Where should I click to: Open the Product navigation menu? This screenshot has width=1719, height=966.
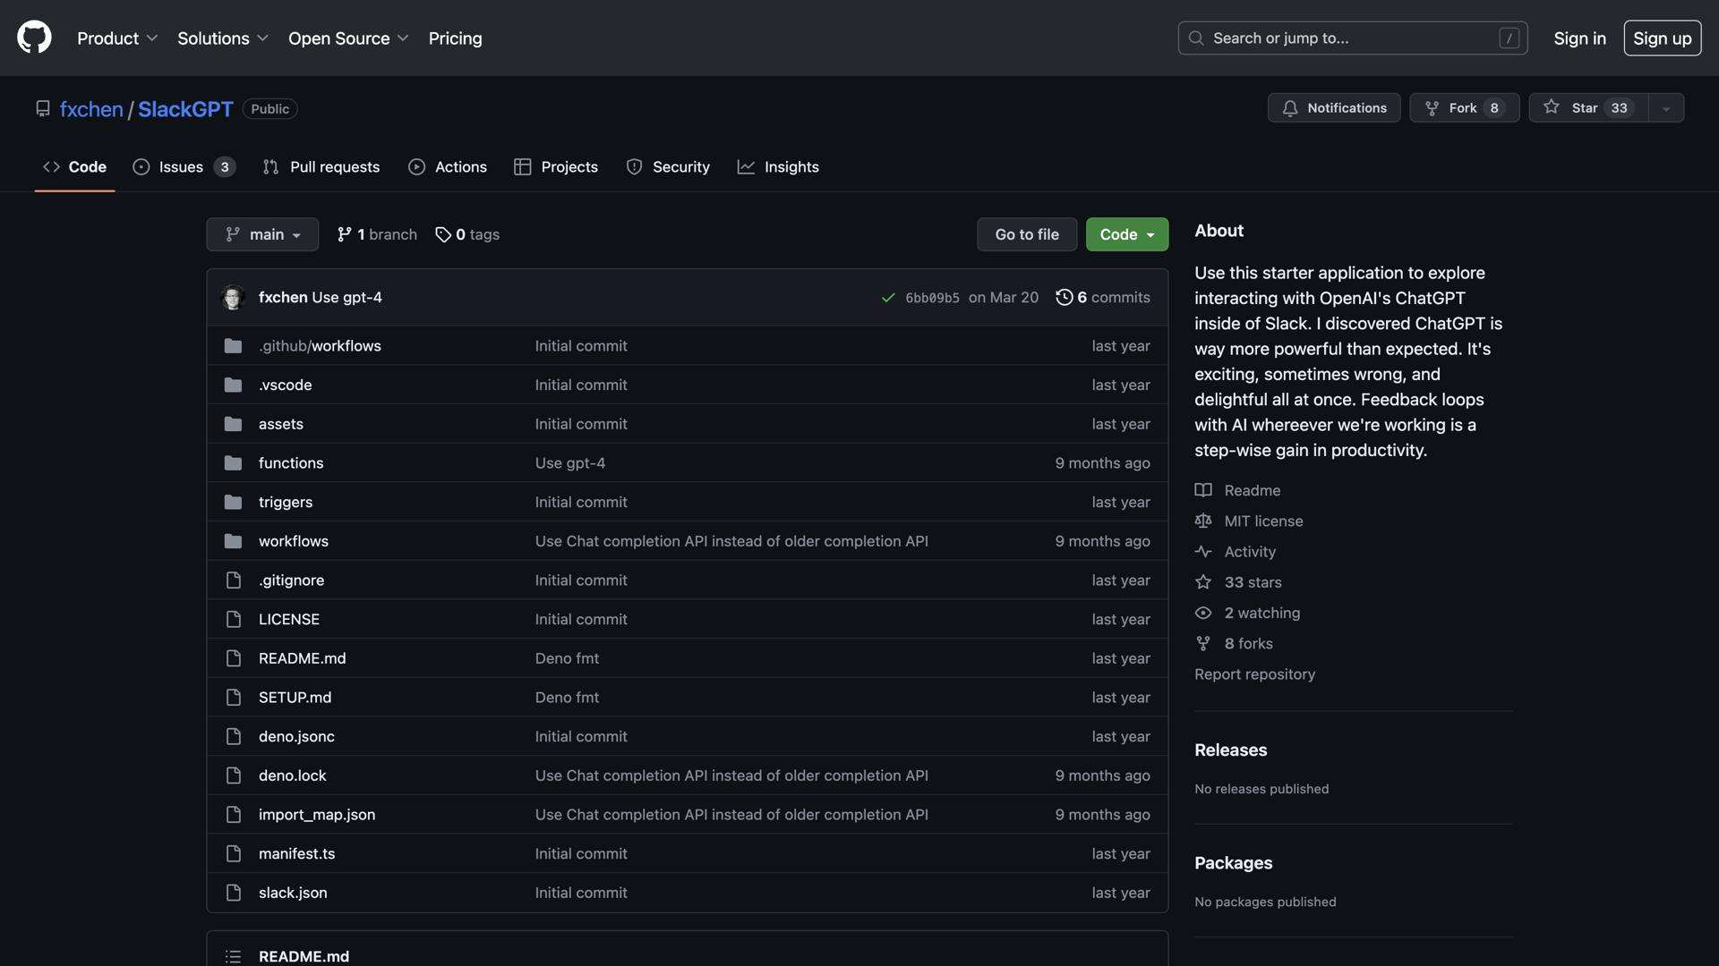[117, 38]
